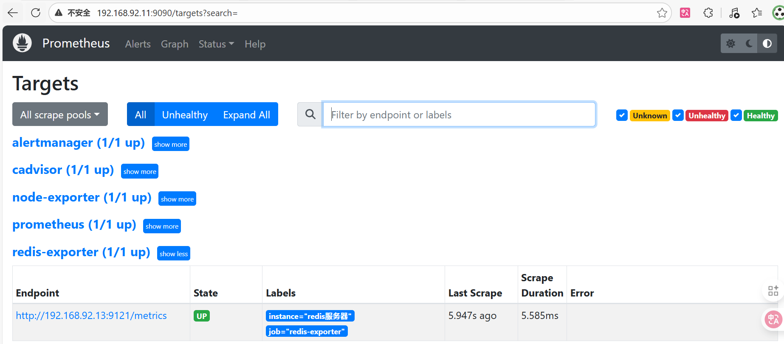Click the Prometheus flame logo
The image size is (784, 344).
click(22, 43)
